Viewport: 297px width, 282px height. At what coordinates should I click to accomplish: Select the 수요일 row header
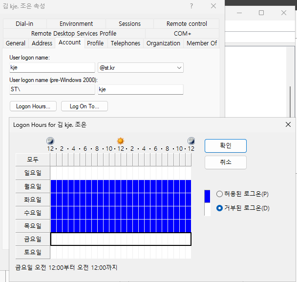point(33,213)
